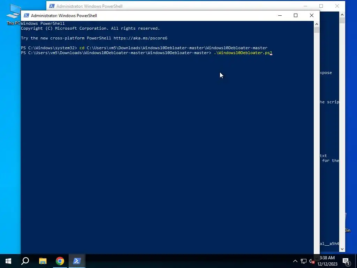Click background window scrollbar up arrow

342,15
